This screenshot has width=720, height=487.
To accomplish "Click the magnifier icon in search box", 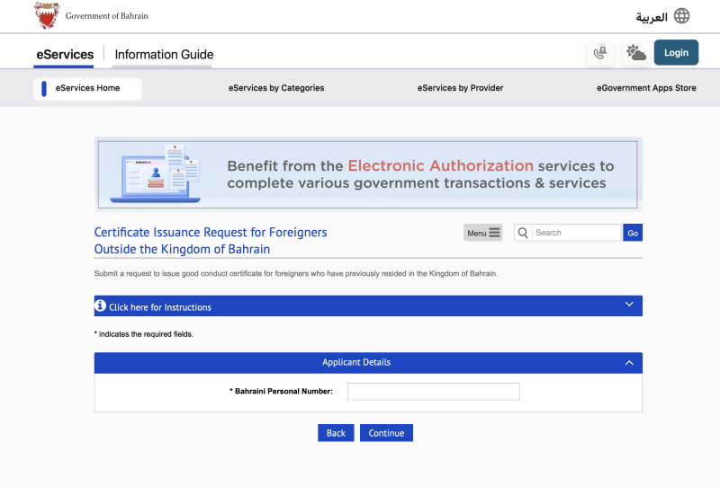I will (x=522, y=233).
